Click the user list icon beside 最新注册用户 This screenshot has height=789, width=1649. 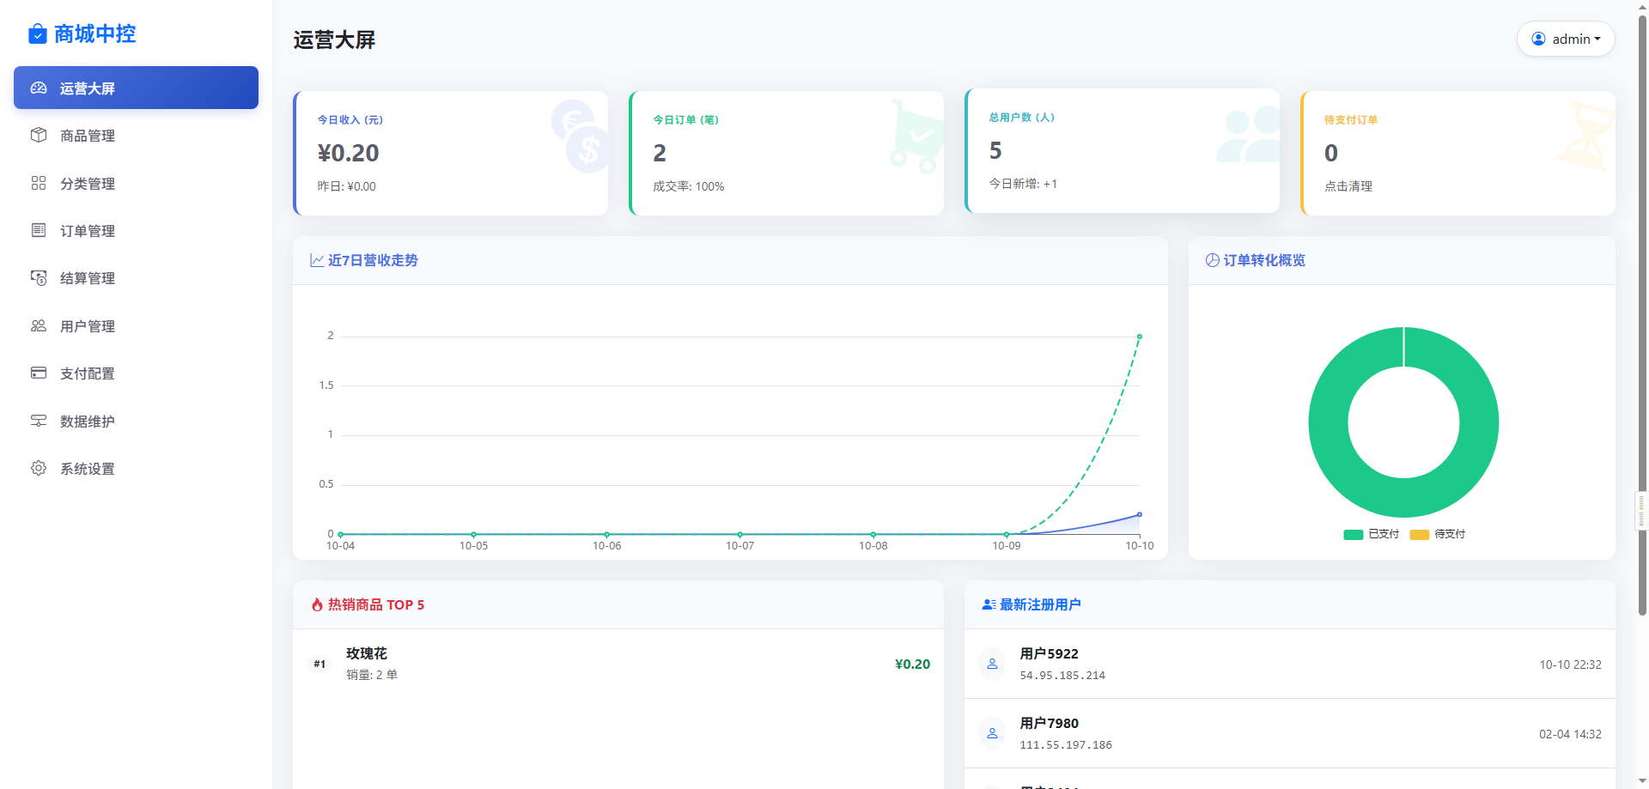989,604
